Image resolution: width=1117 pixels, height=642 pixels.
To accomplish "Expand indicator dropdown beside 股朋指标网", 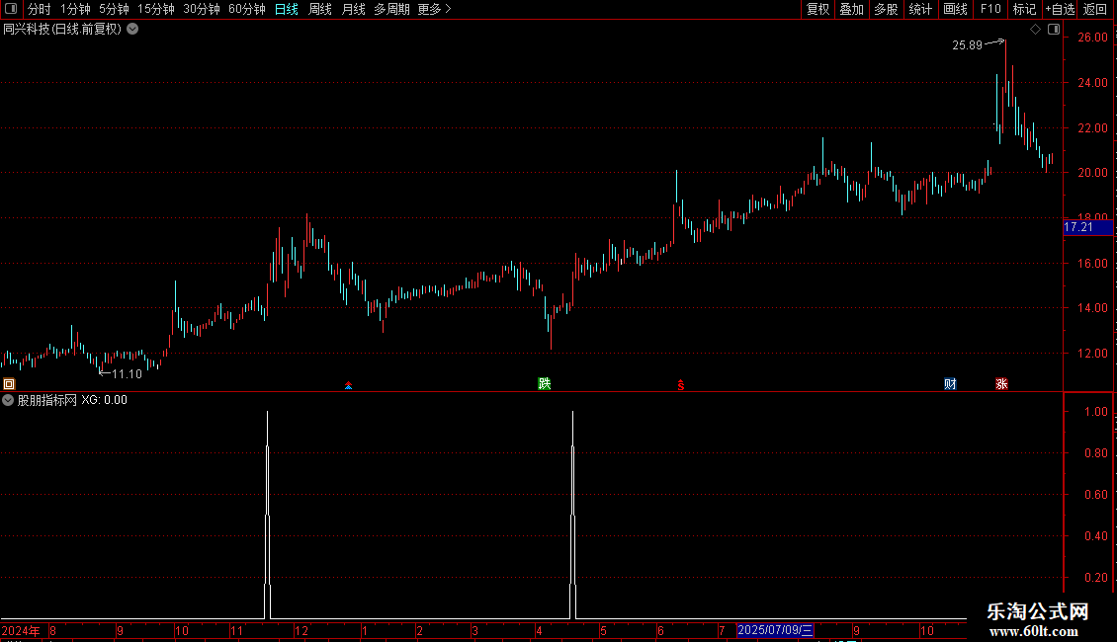I will [8, 400].
